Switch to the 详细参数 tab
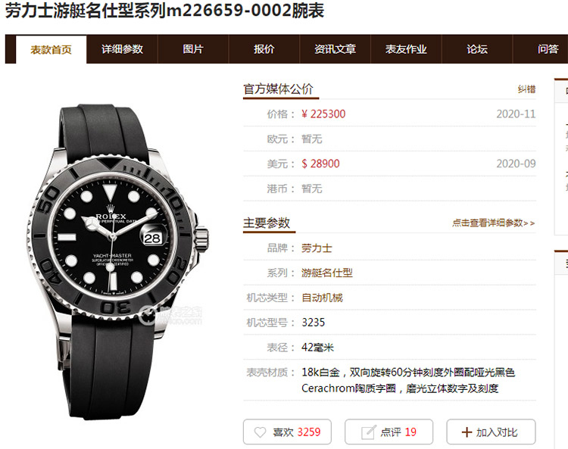The height and width of the screenshot is (449, 568). pos(122,49)
